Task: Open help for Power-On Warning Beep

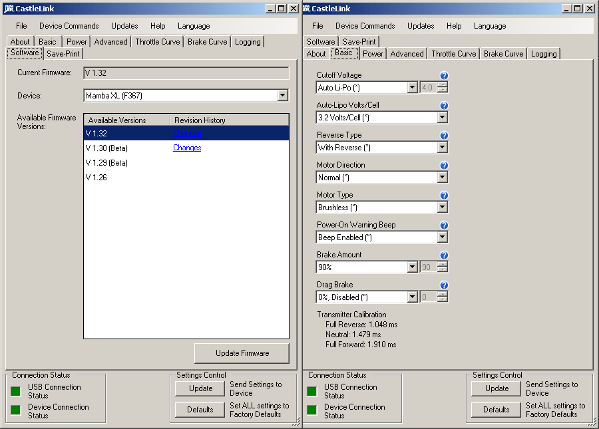Action: (443, 225)
